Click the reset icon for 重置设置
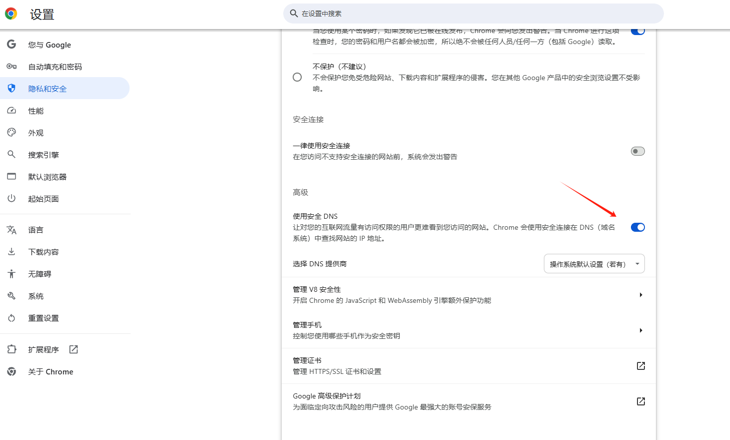The width and height of the screenshot is (730, 440). click(12, 318)
